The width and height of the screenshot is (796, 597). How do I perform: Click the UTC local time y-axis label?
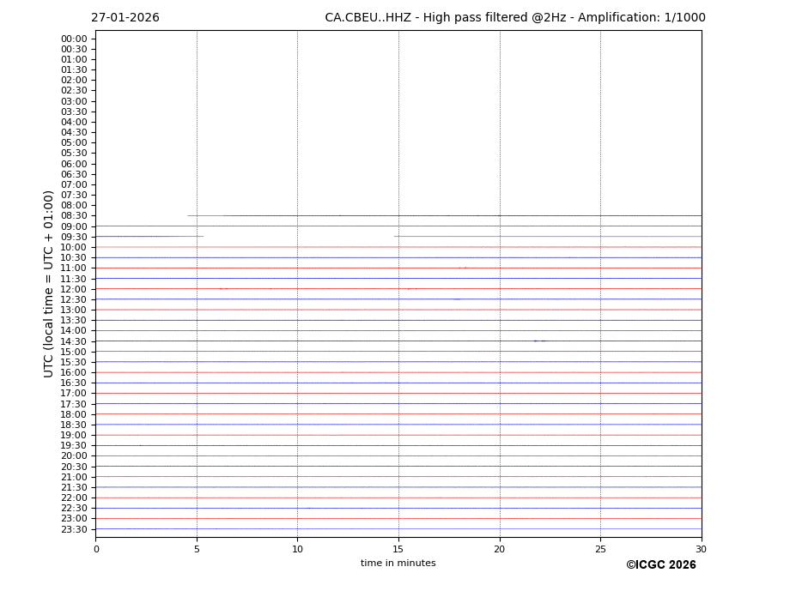[49, 283]
